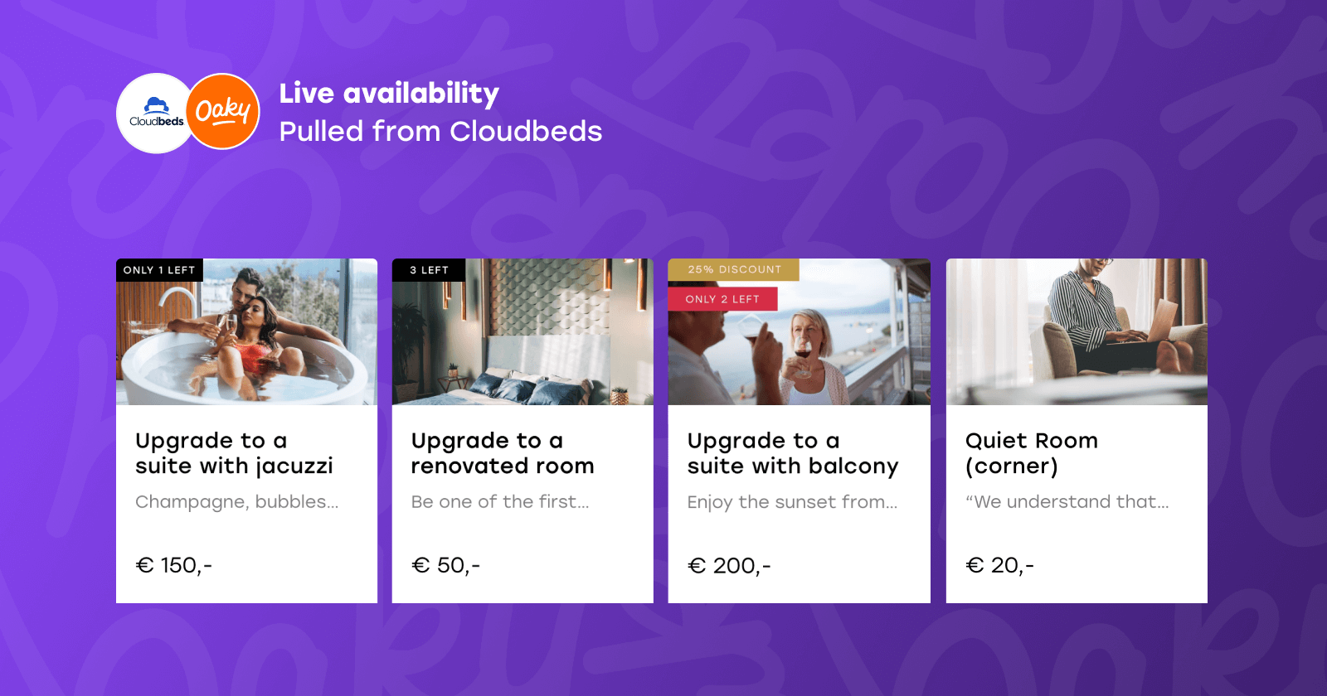This screenshot has width=1327, height=696.
Task: Click the € 20,- price
Action: click(1000, 565)
